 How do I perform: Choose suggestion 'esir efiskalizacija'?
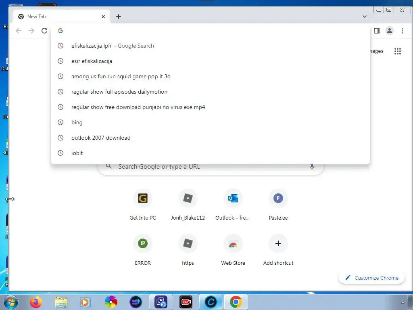(x=211, y=61)
